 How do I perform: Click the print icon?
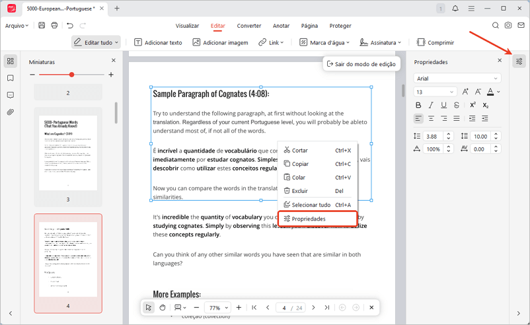coord(54,26)
